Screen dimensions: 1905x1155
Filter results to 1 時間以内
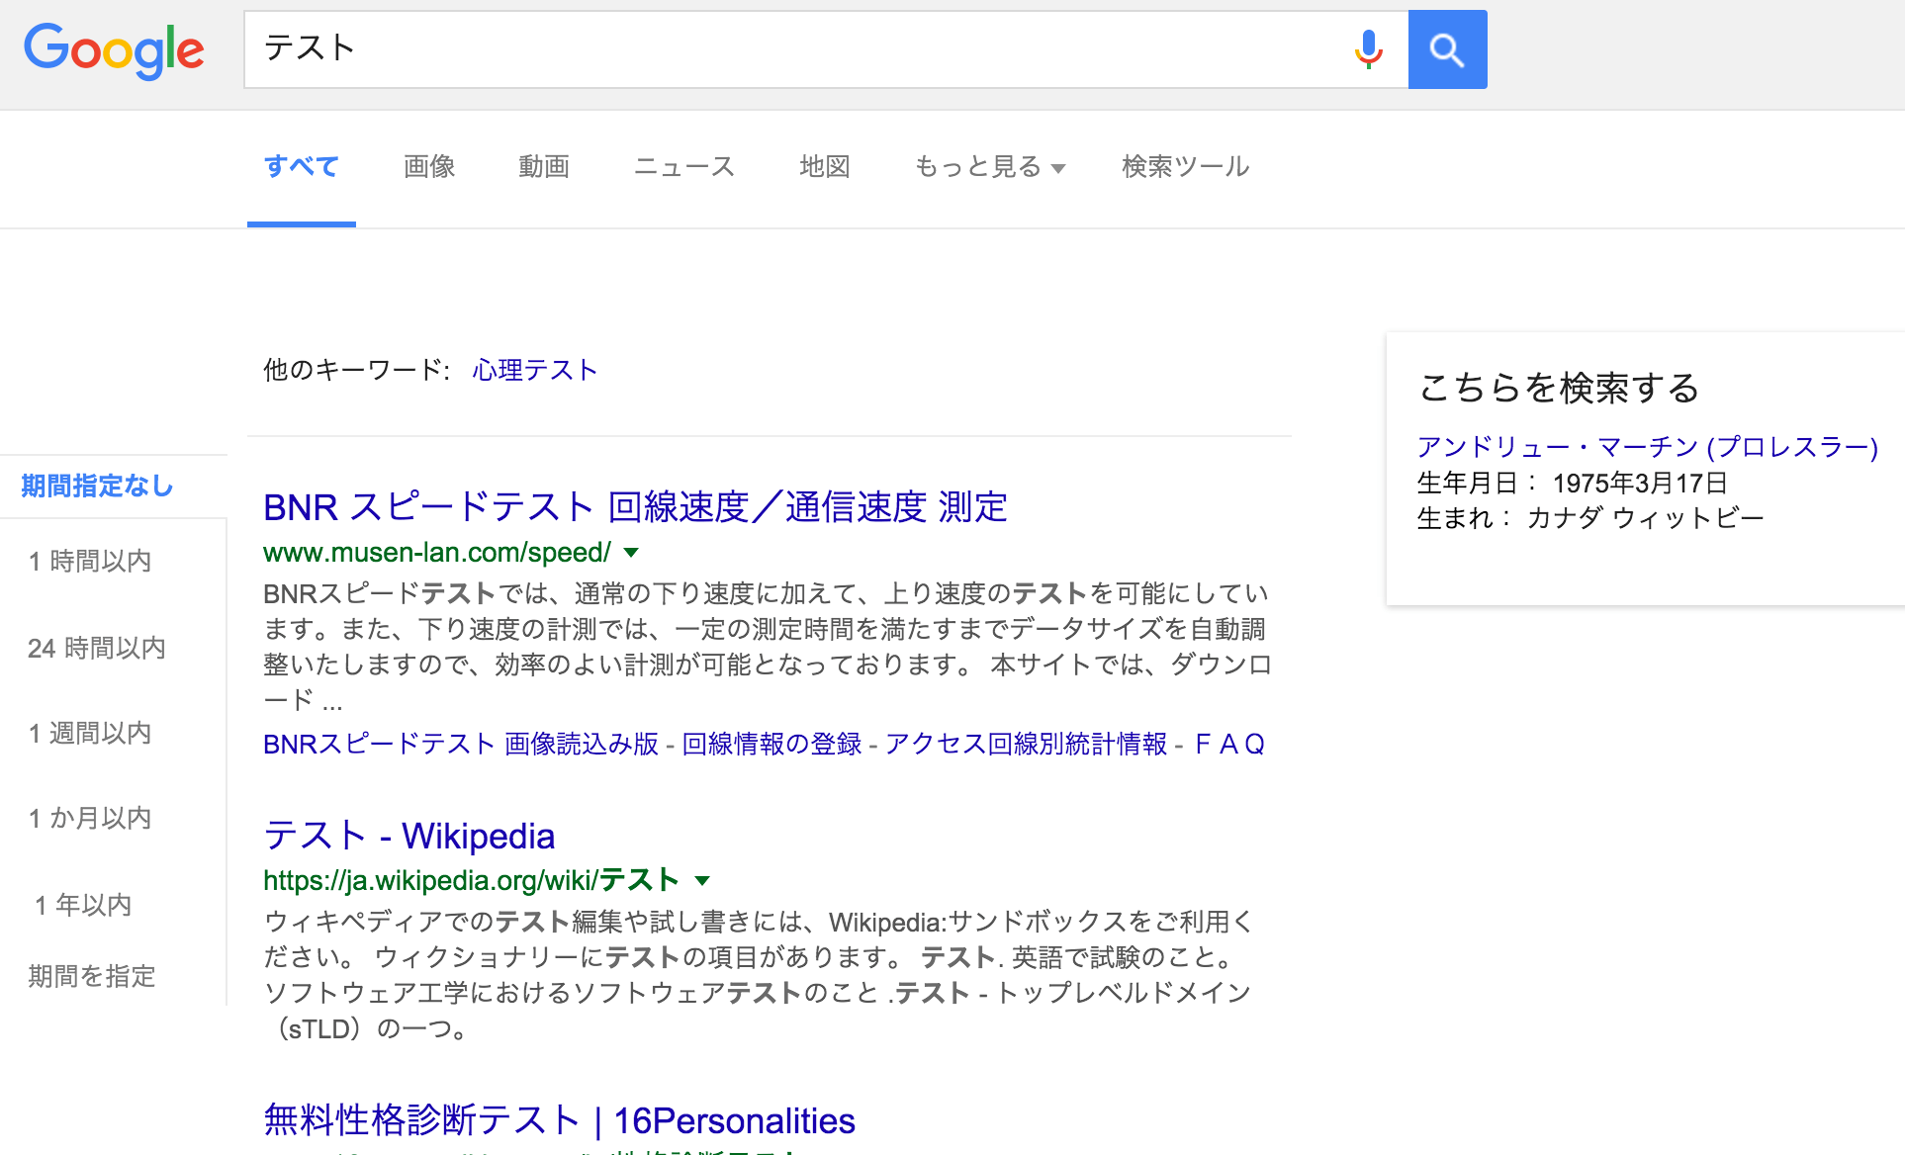(90, 561)
